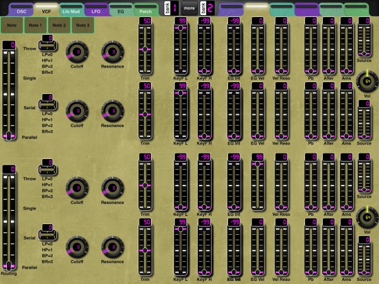The image size is (379, 284).
Task: Click the filter type selector in the top row
Action: [x=47, y=45]
